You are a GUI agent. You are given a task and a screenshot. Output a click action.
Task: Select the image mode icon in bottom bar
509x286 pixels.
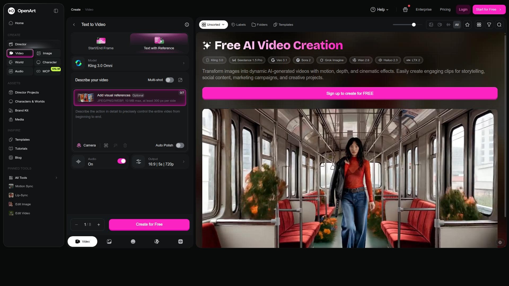click(x=109, y=242)
